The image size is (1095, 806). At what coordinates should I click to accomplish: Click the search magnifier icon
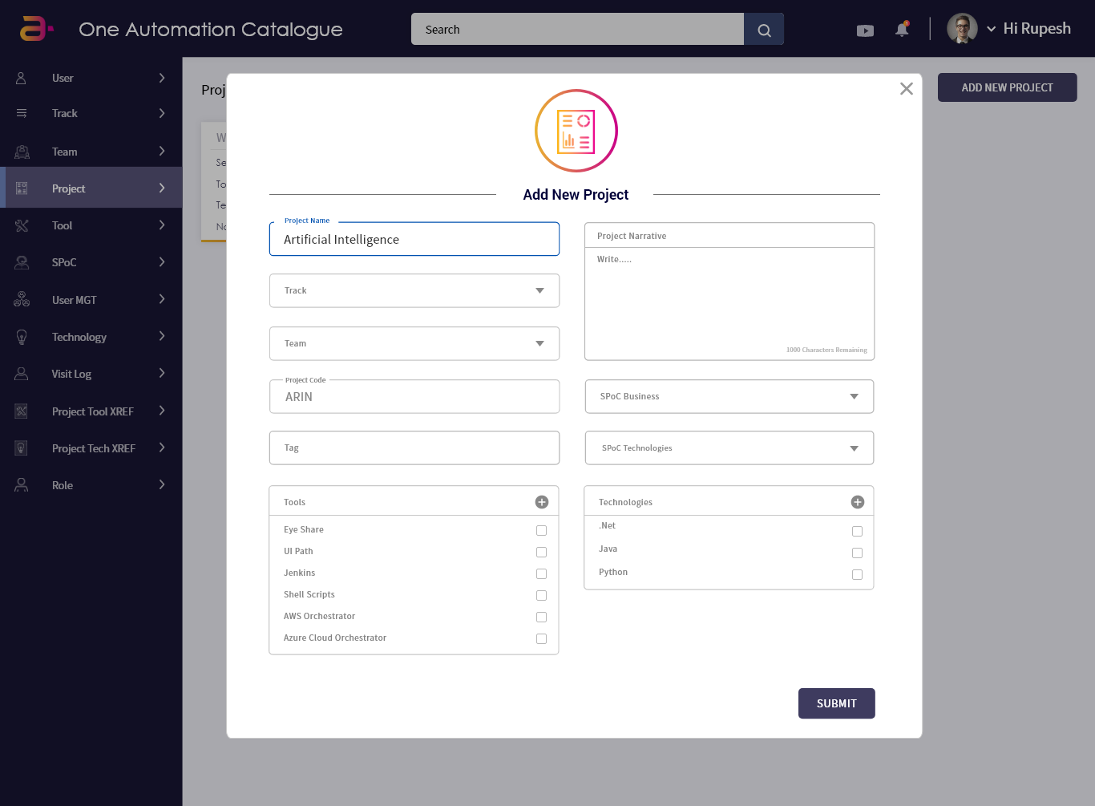763,29
